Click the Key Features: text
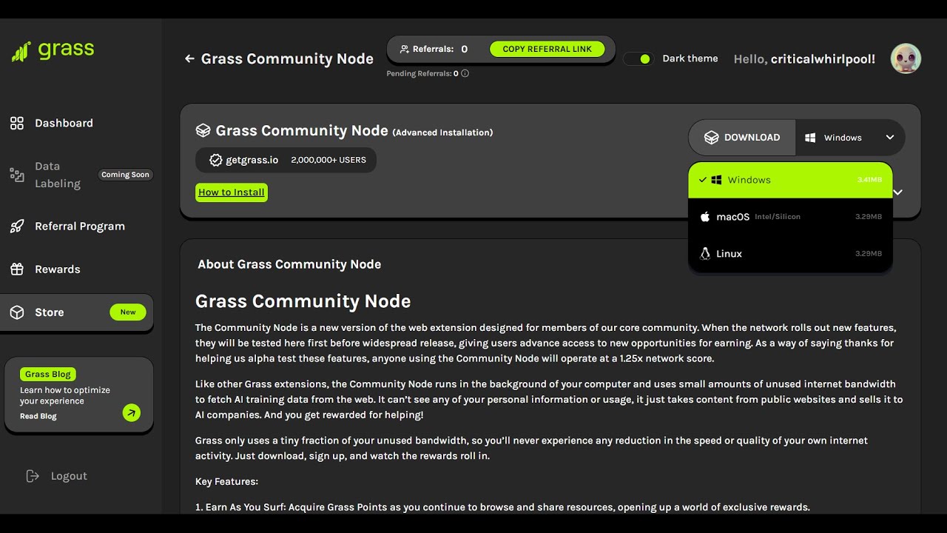 [226, 482]
